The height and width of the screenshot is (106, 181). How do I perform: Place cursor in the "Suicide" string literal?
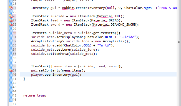tap(127, 37)
